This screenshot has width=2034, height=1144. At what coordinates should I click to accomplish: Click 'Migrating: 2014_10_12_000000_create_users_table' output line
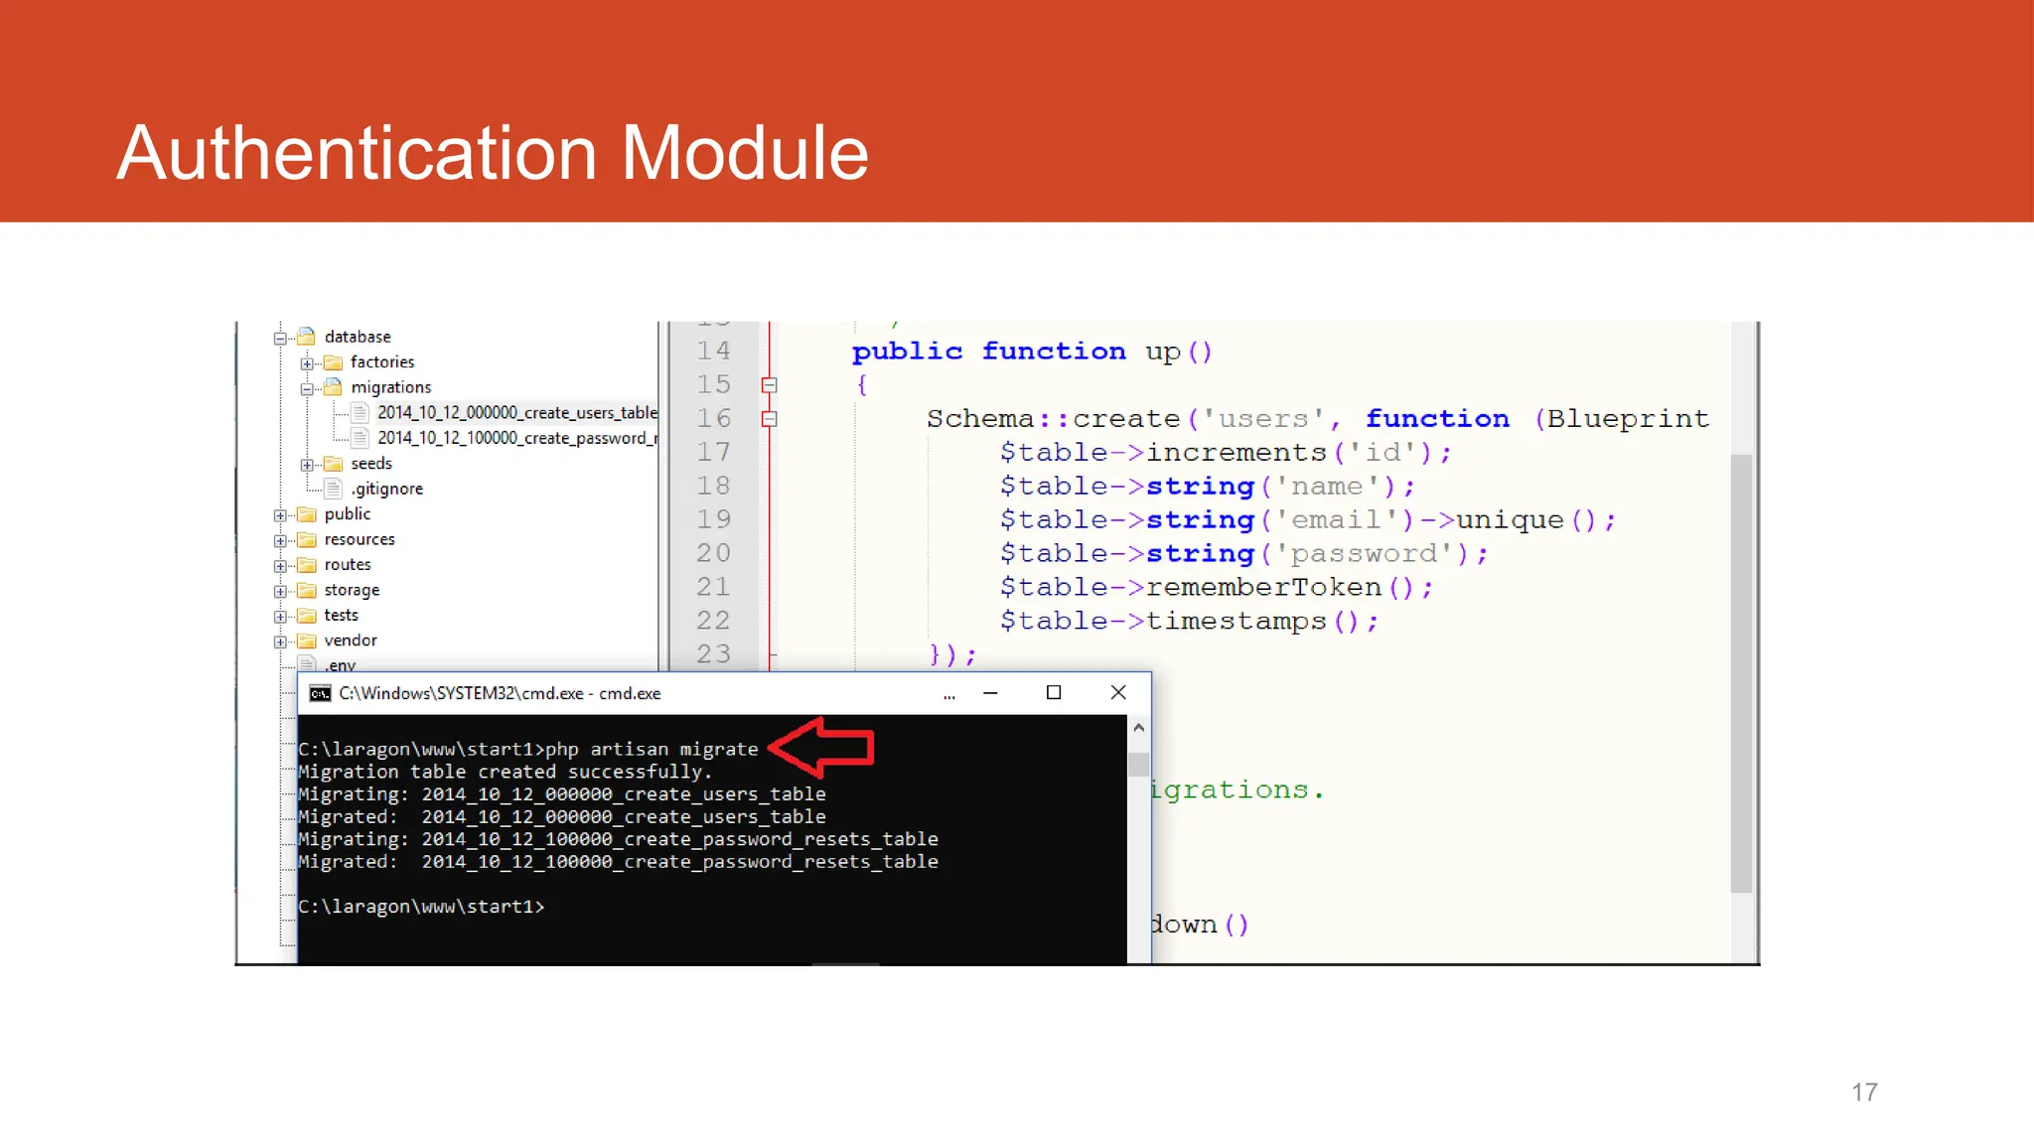[562, 794]
